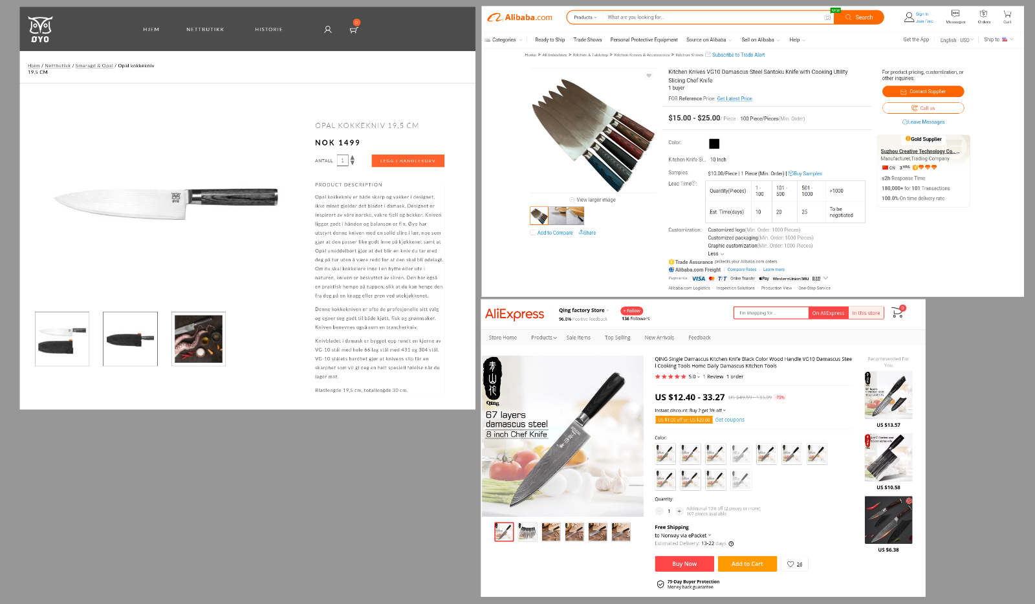The width and height of the screenshot is (1035, 604).
Task: Click the orange Contact Supplier button
Action: coord(923,92)
